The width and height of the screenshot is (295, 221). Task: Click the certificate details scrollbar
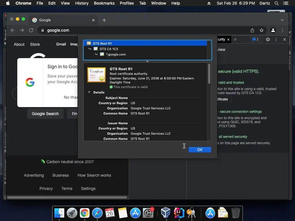click(x=209, y=74)
